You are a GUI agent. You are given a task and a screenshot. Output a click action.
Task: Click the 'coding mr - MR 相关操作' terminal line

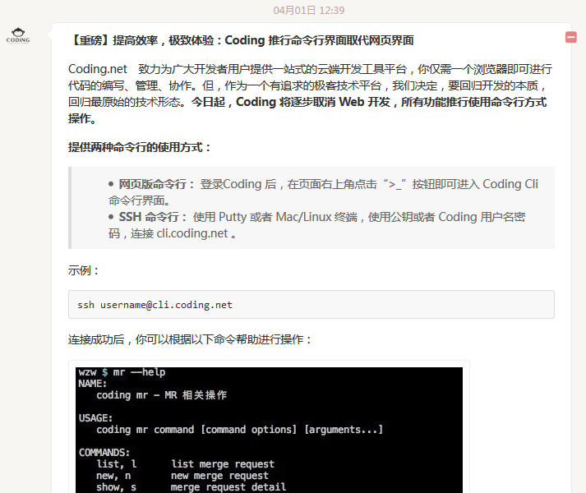(161, 395)
